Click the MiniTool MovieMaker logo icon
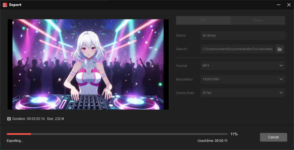 coord(5,5)
